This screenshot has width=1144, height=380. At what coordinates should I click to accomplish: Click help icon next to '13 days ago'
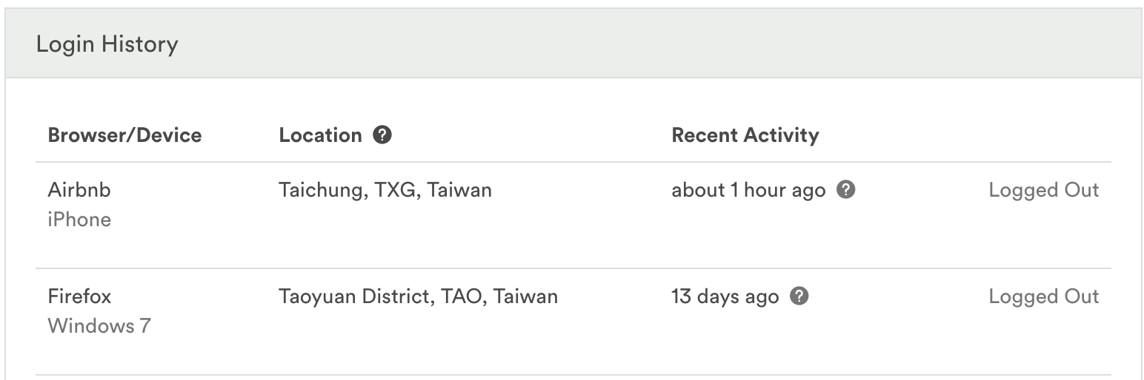click(799, 296)
